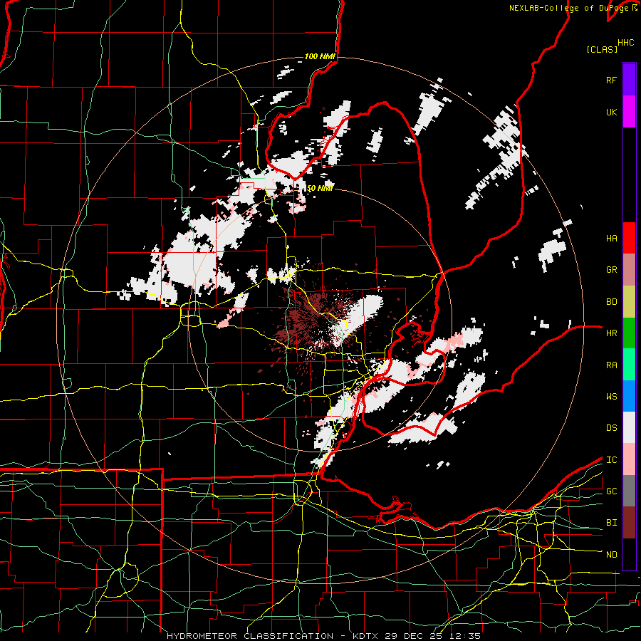Click the 'HYDROMETEOR CLASSIFICATION' title text
The height and width of the screenshot is (641, 641).
coord(250,636)
